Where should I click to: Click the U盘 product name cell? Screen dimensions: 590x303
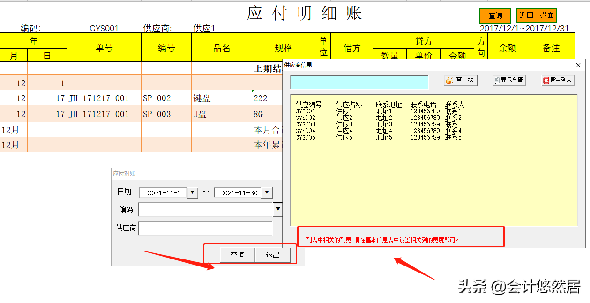tap(222, 114)
